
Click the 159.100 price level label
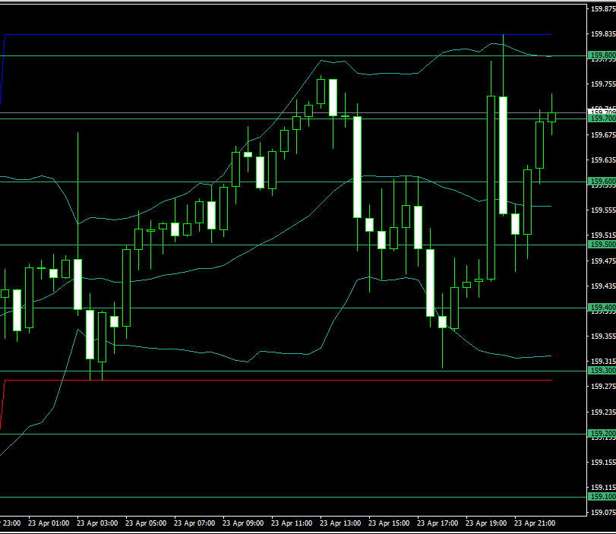(602, 497)
